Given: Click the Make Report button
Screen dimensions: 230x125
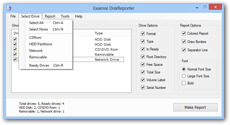Looking at the screenshot, I should pos(195,107).
